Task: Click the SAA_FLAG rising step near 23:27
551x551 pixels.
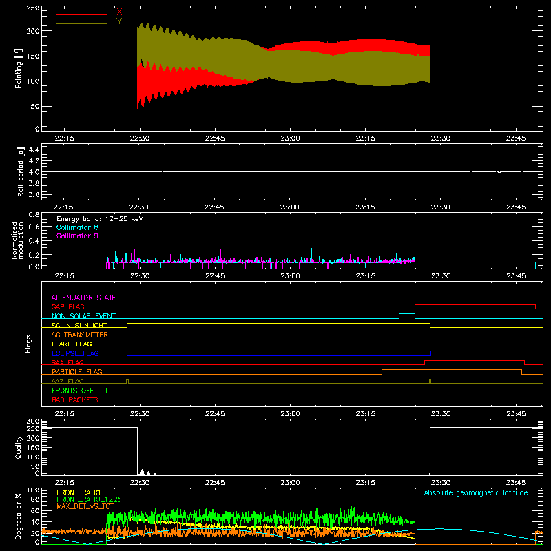Action: click(x=425, y=363)
